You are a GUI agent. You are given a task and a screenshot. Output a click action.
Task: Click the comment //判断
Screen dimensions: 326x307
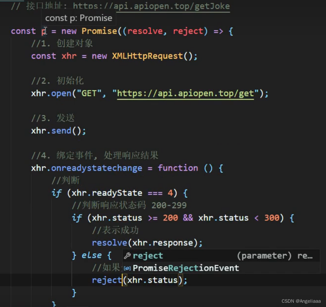click(66, 180)
